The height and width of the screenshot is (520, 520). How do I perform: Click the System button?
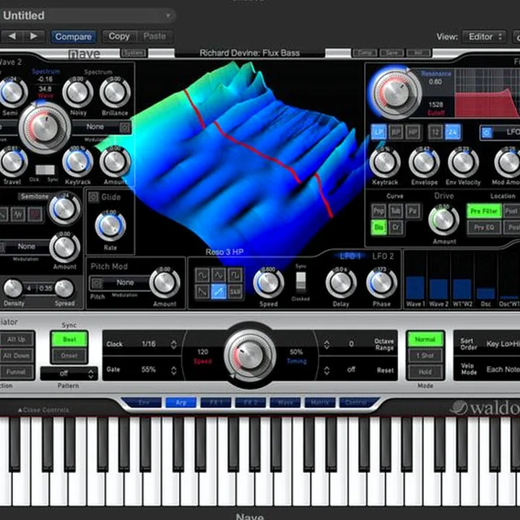pyautogui.click(x=134, y=53)
